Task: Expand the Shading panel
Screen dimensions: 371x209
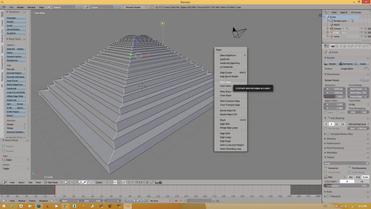Action: (331, 139)
